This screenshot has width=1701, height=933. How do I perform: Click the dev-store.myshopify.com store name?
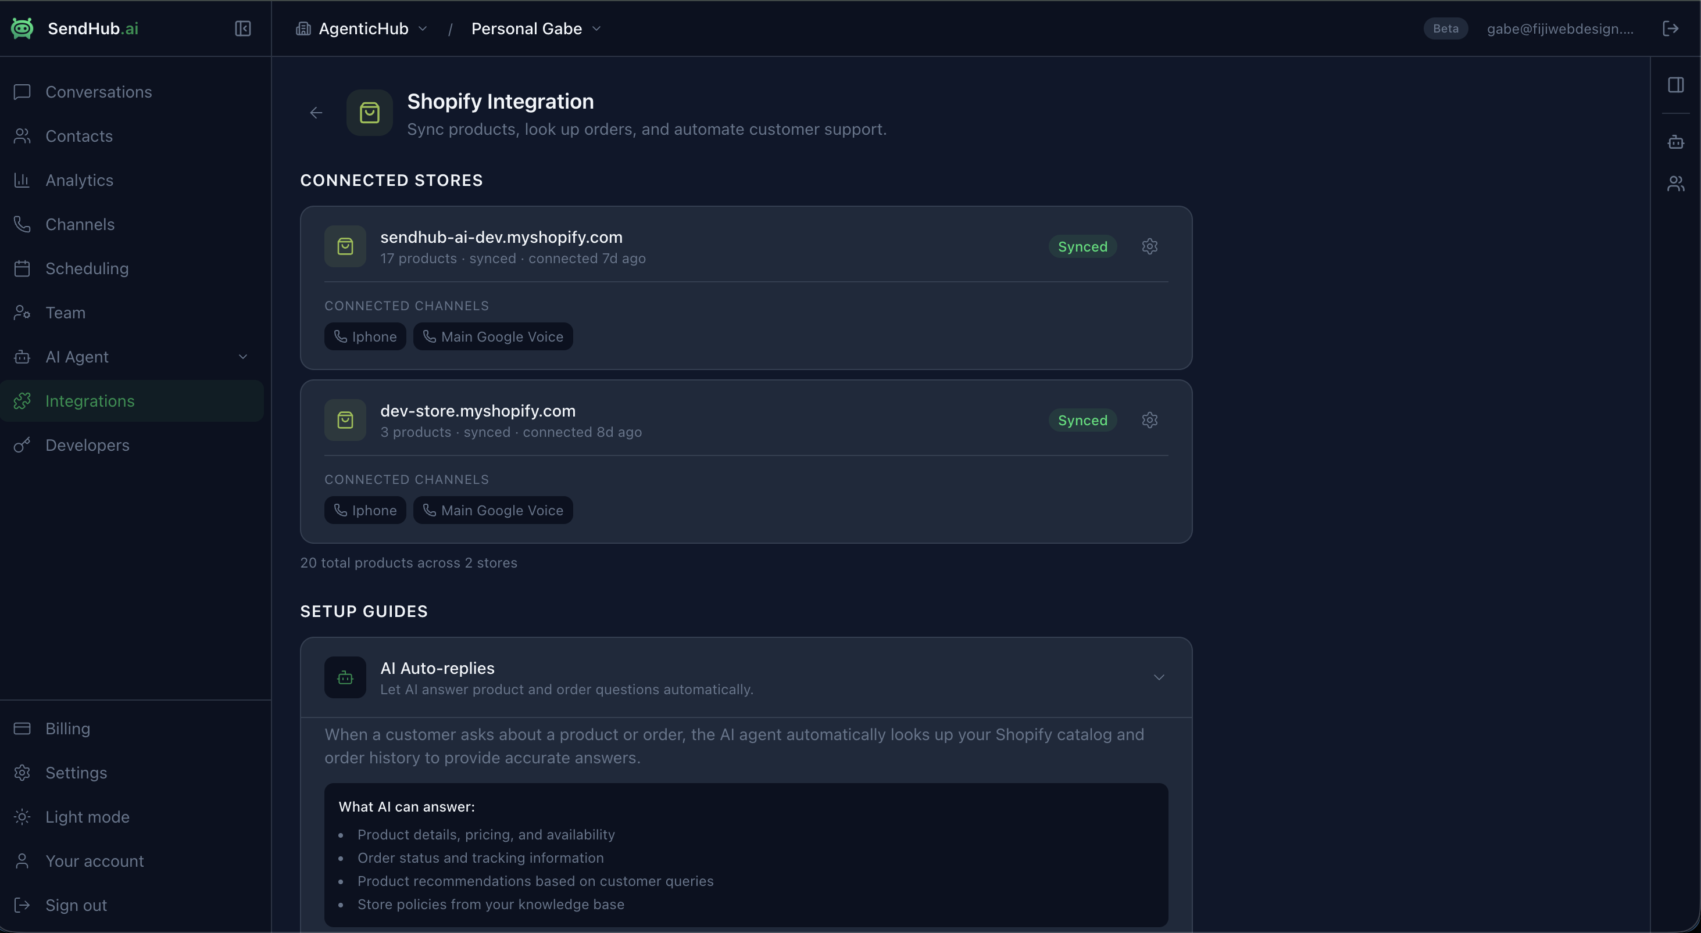478,410
